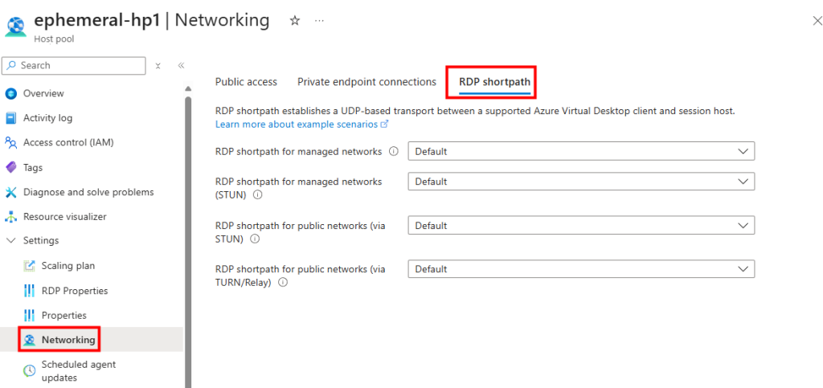823x388 pixels.
Task: Open the public networks (via STUN) dropdown
Action: click(581, 226)
